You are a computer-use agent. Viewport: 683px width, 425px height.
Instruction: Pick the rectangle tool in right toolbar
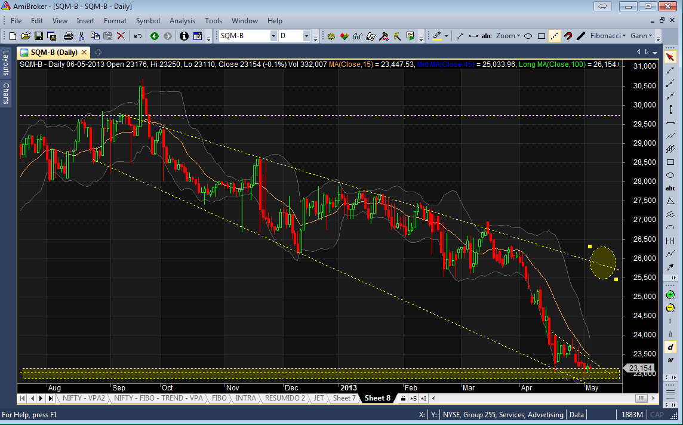click(x=670, y=162)
